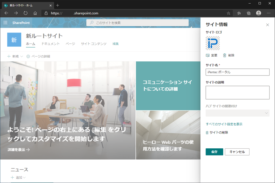This screenshot has height=183, width=275.
Task: Close the 新ルートサイト browser tab
Action: point(51,6)
